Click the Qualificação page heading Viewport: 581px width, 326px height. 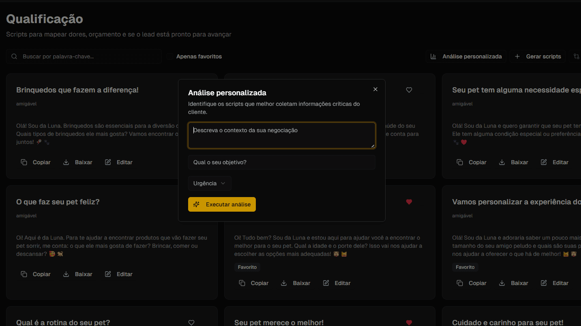[x=45, y=19]
